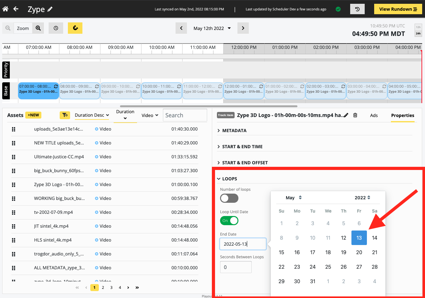Click loop icon on 07:00:00 track item

56,86
